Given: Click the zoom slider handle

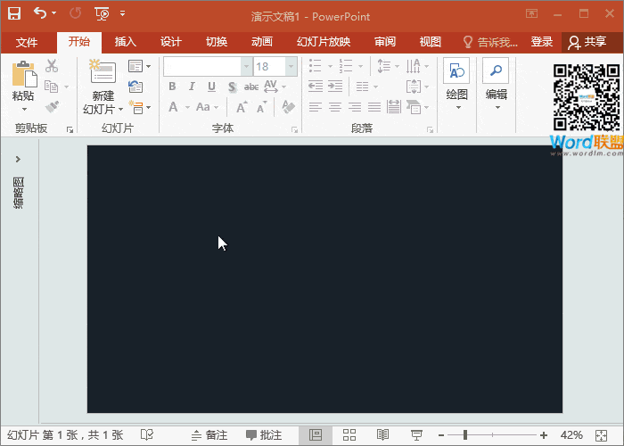Looking at the screenshot, I should coord(465,434).
